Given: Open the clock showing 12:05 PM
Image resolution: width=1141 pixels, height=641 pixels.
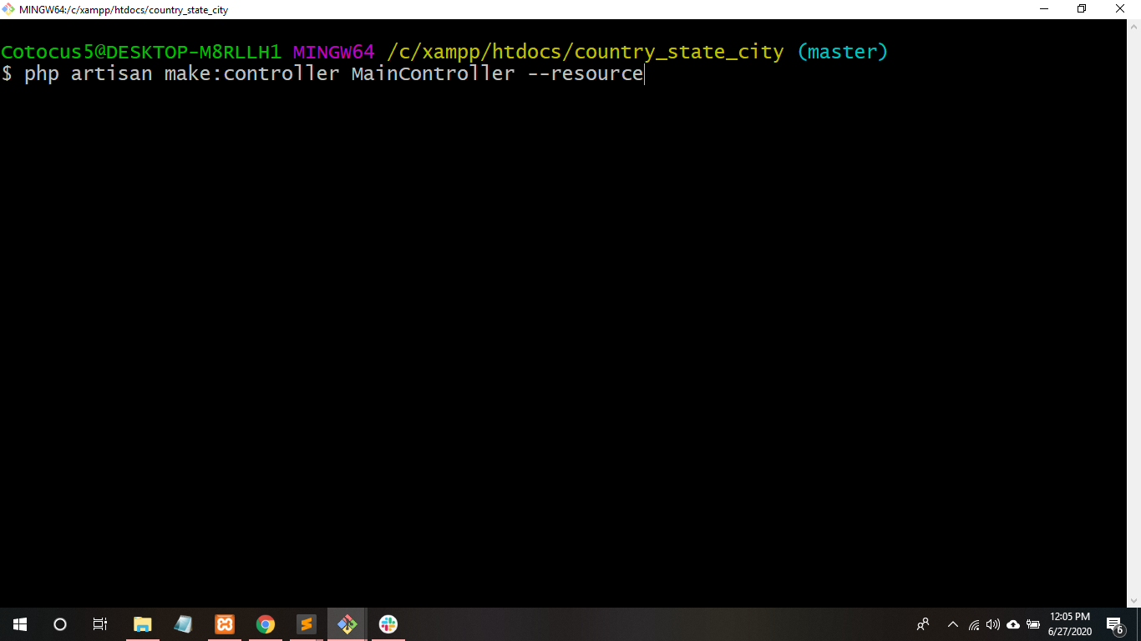Looking at the screenshot, I should pyautogui.click(x=1070, y=624).
